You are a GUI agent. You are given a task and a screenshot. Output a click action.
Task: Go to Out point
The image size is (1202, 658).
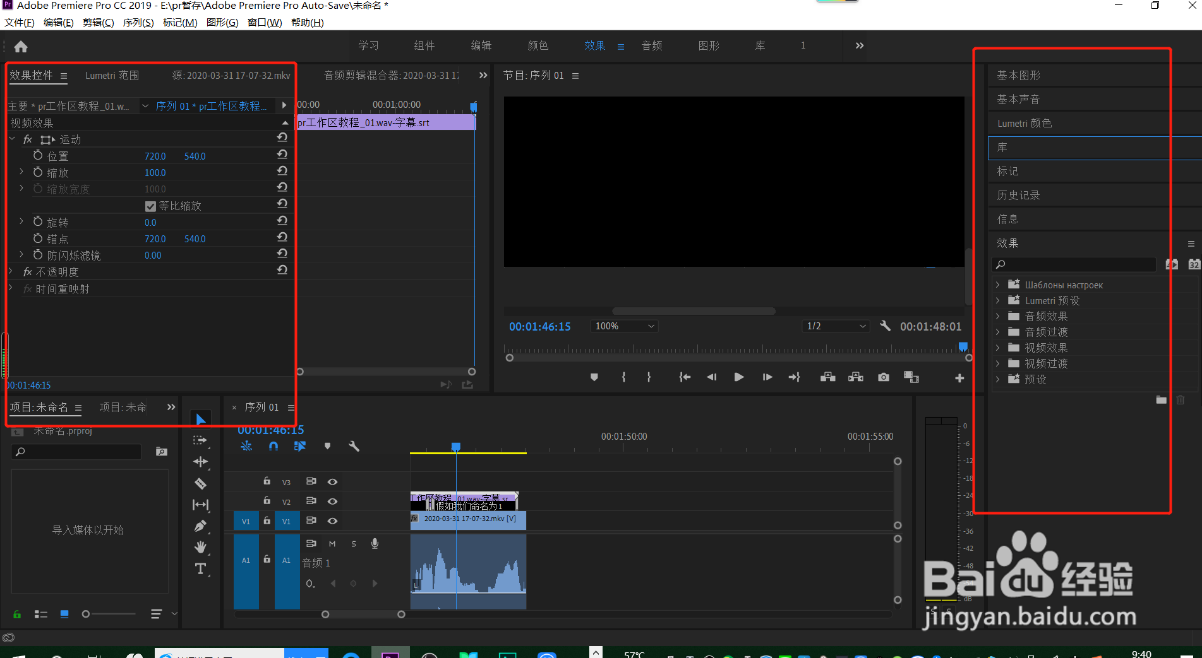[x=795, y=377]
